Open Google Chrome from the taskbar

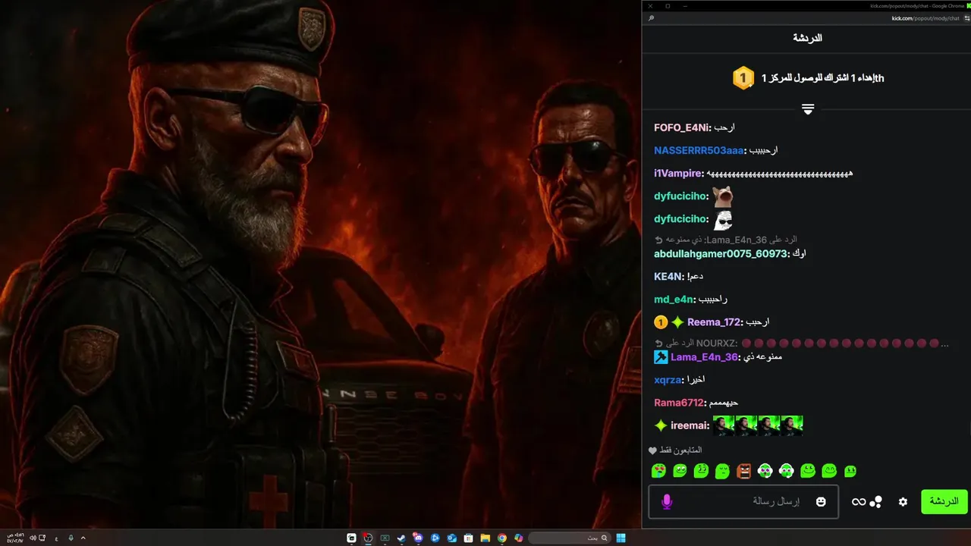pyautogui.click(x=502, y=538)
